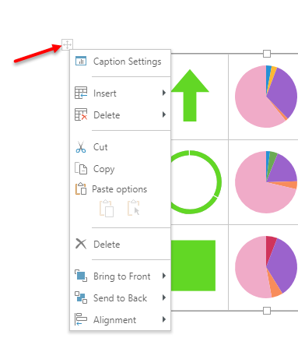Select the paste with cursor option icon
Screen dimensions: 298x359
[x=134, y=208]
